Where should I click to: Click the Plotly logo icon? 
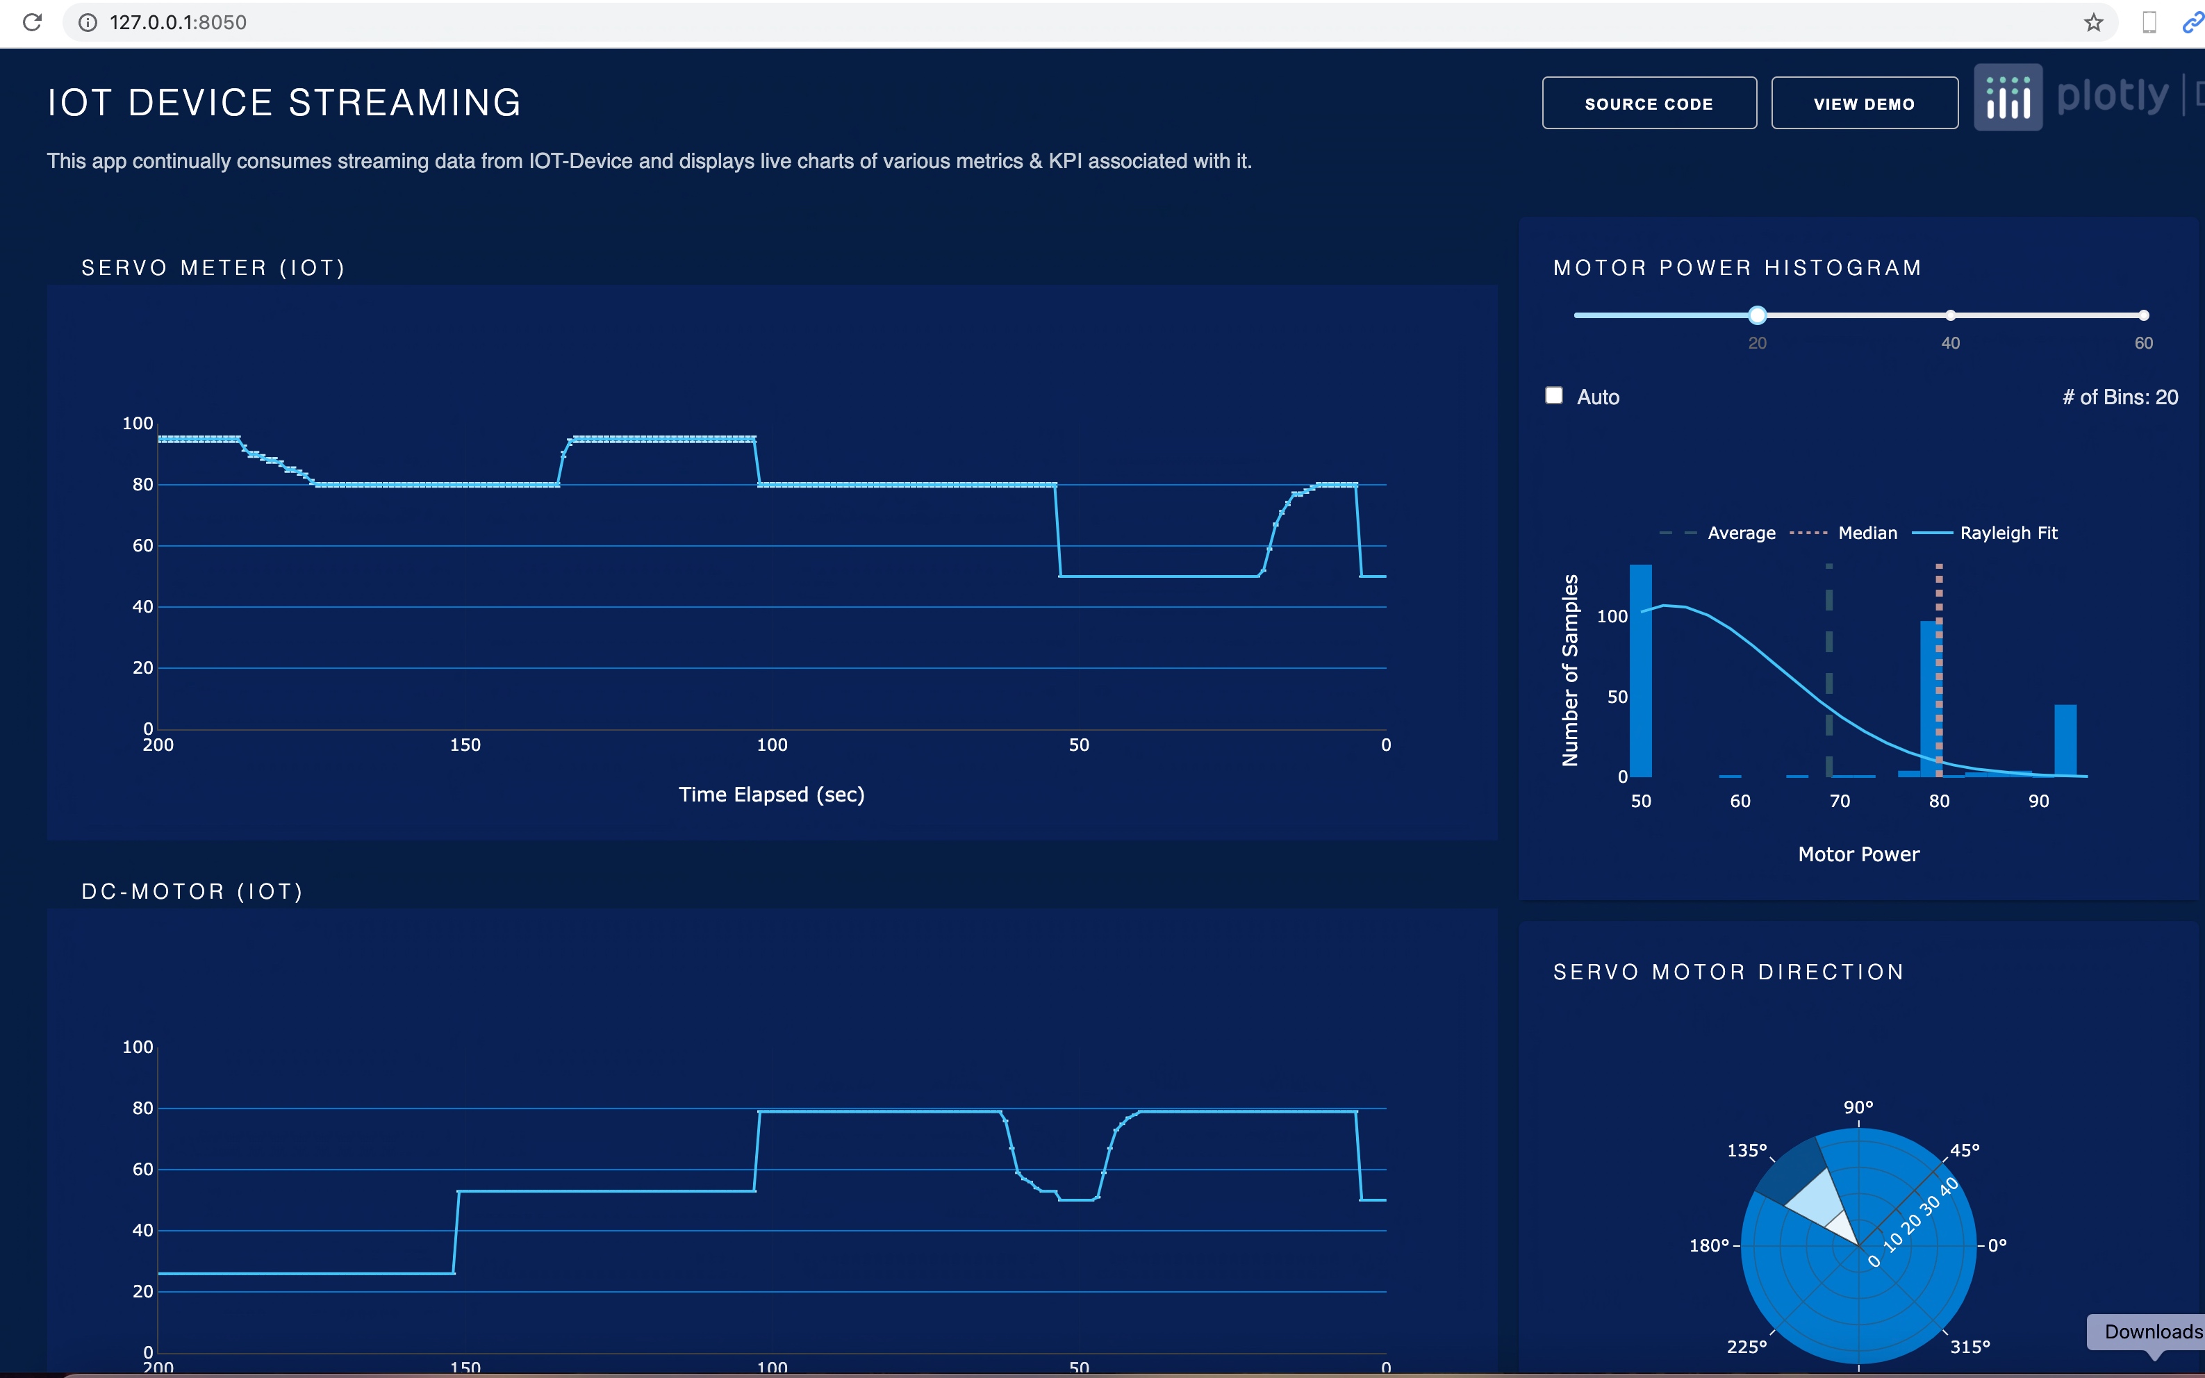click(2007, 97)
